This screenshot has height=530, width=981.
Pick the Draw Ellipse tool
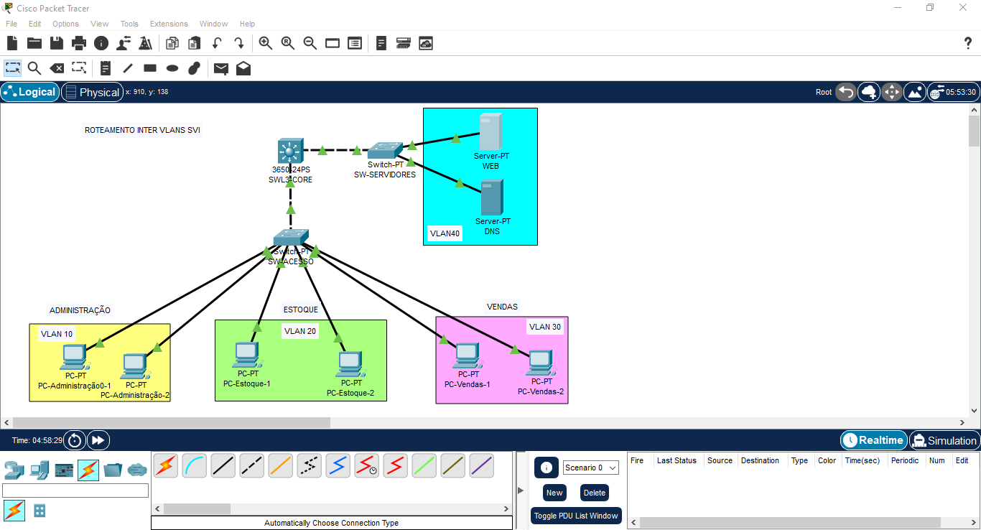(172, 68)
